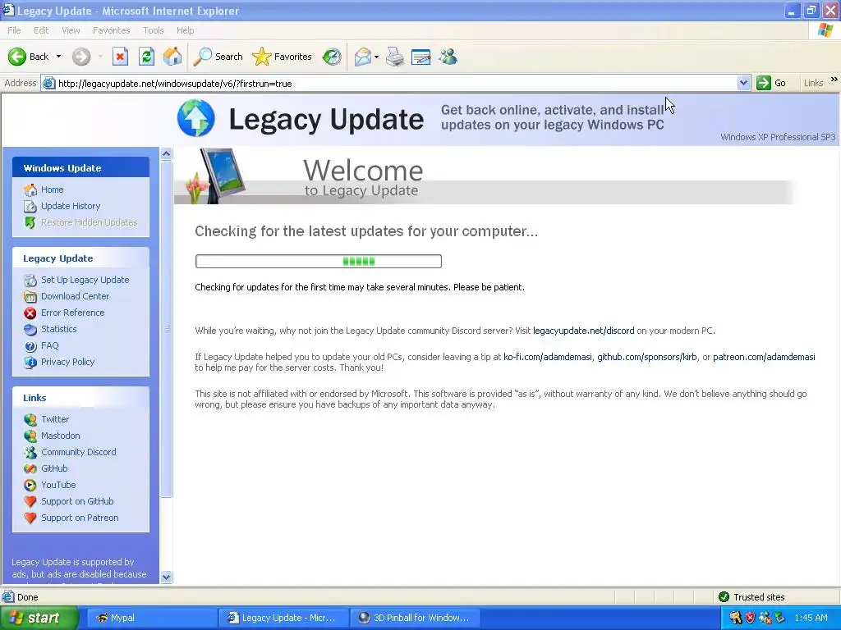Open the File menu
This screenshot has height=630, width=841.
tap(14, 30)
